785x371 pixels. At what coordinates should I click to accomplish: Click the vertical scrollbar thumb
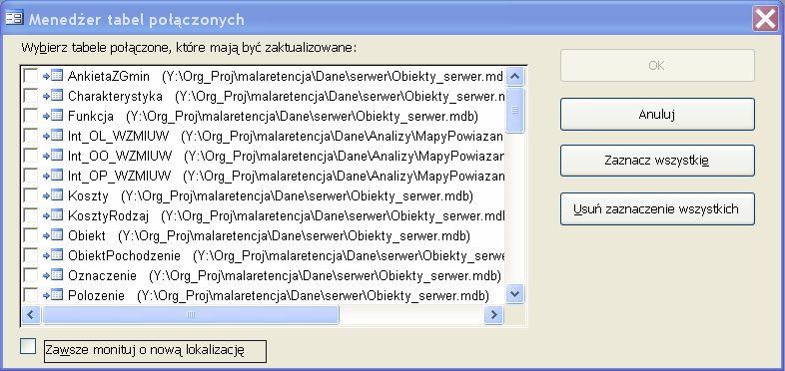pos(514,110)
